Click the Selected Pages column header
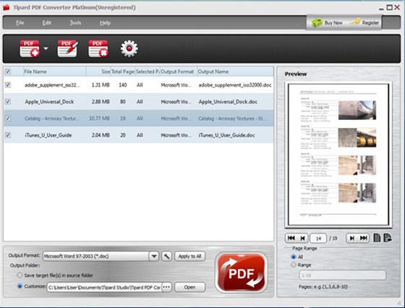Image resolution: width=405 pixels, height=308 pixels. (x=148, y=72)
